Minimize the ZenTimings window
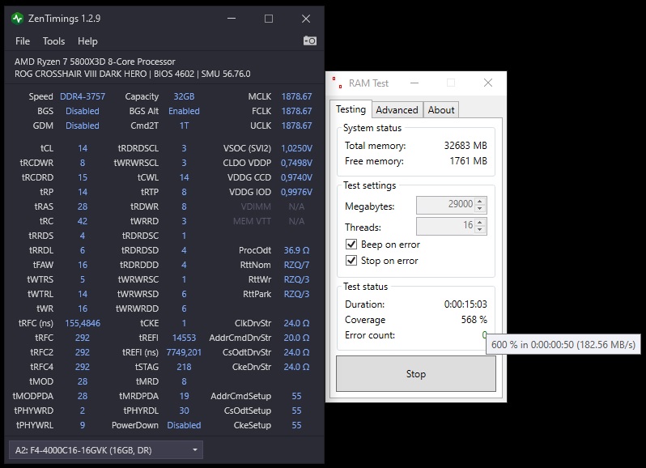Image resolution: width=646 pixels, height=468 pixels. pyautogui.click(x=232, y=19)
